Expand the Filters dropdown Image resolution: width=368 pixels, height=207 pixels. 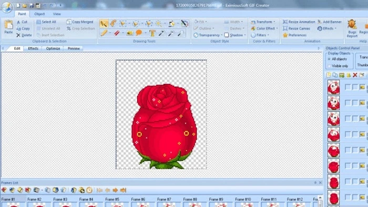(x=260, y=35)
